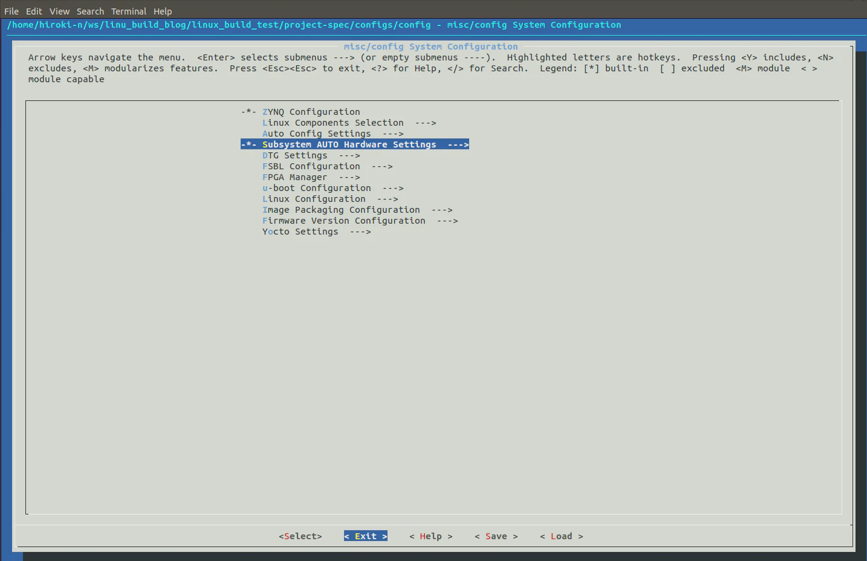
Task: Click the Select button
Action: click(300, 536)
